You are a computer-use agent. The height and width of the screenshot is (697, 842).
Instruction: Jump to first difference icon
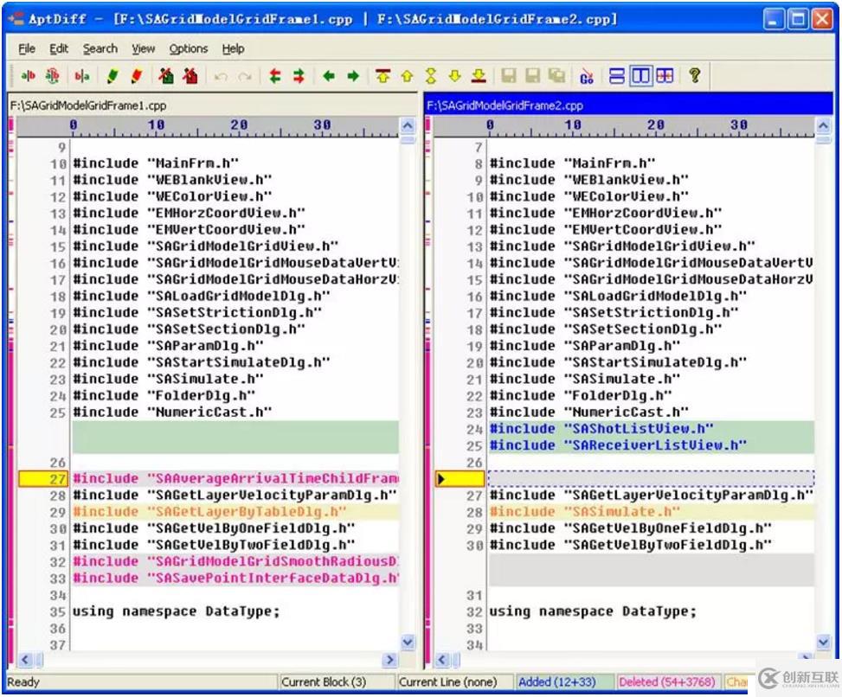click(x=382, y=76)
